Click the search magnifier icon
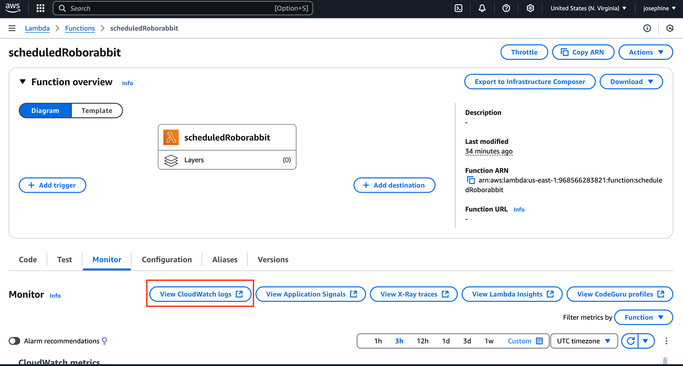This screenshot has width=683, height=366. click(x=62, y=8)
